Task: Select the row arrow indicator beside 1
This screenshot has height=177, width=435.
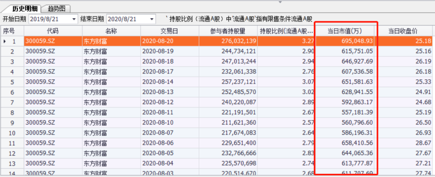Action: pyautogui.click(x=5, y=41)
